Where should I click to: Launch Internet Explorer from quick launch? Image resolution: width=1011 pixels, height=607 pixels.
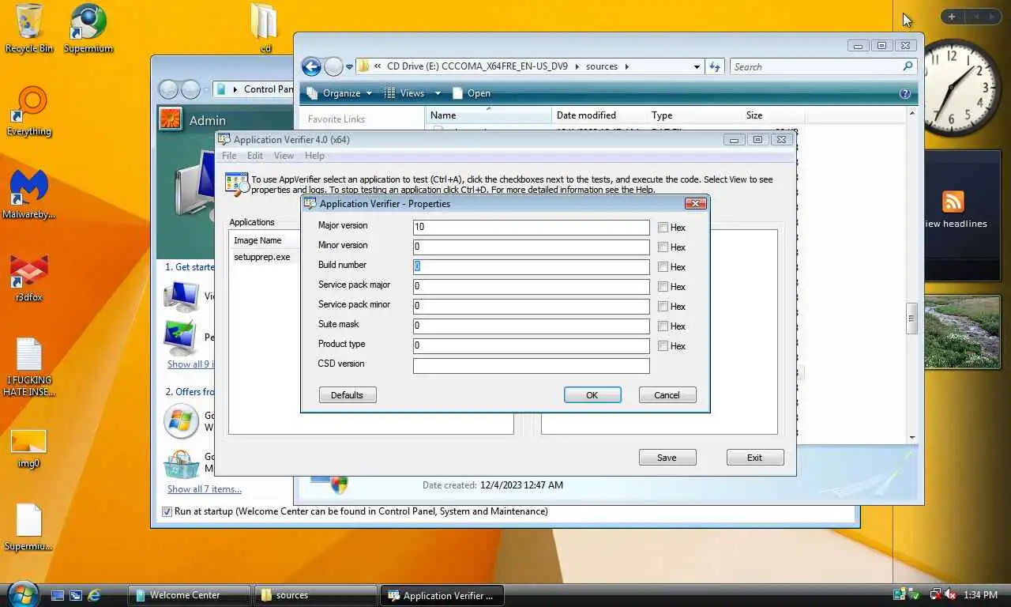94,595
